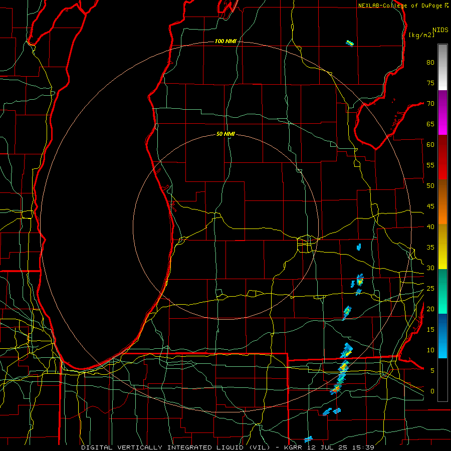Screen dimensions: 451x451
Task: Select the 70 value on the scale
Action: coord(430,104)
